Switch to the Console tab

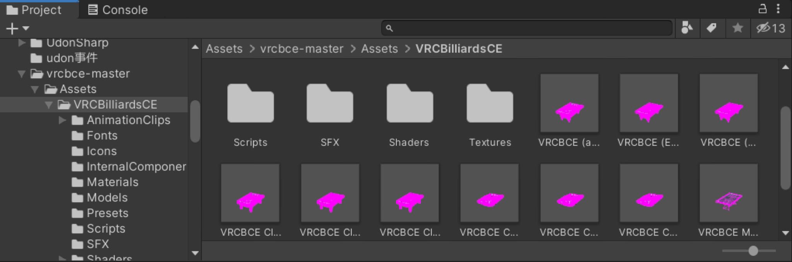118,10
